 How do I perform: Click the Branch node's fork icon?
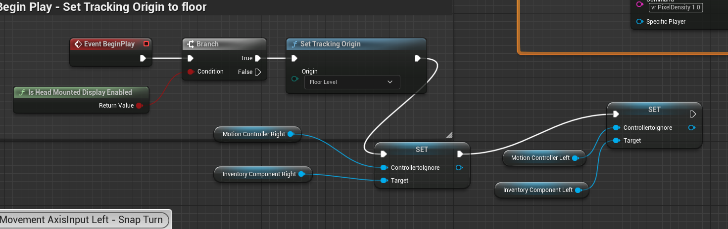tap(191, 44)
